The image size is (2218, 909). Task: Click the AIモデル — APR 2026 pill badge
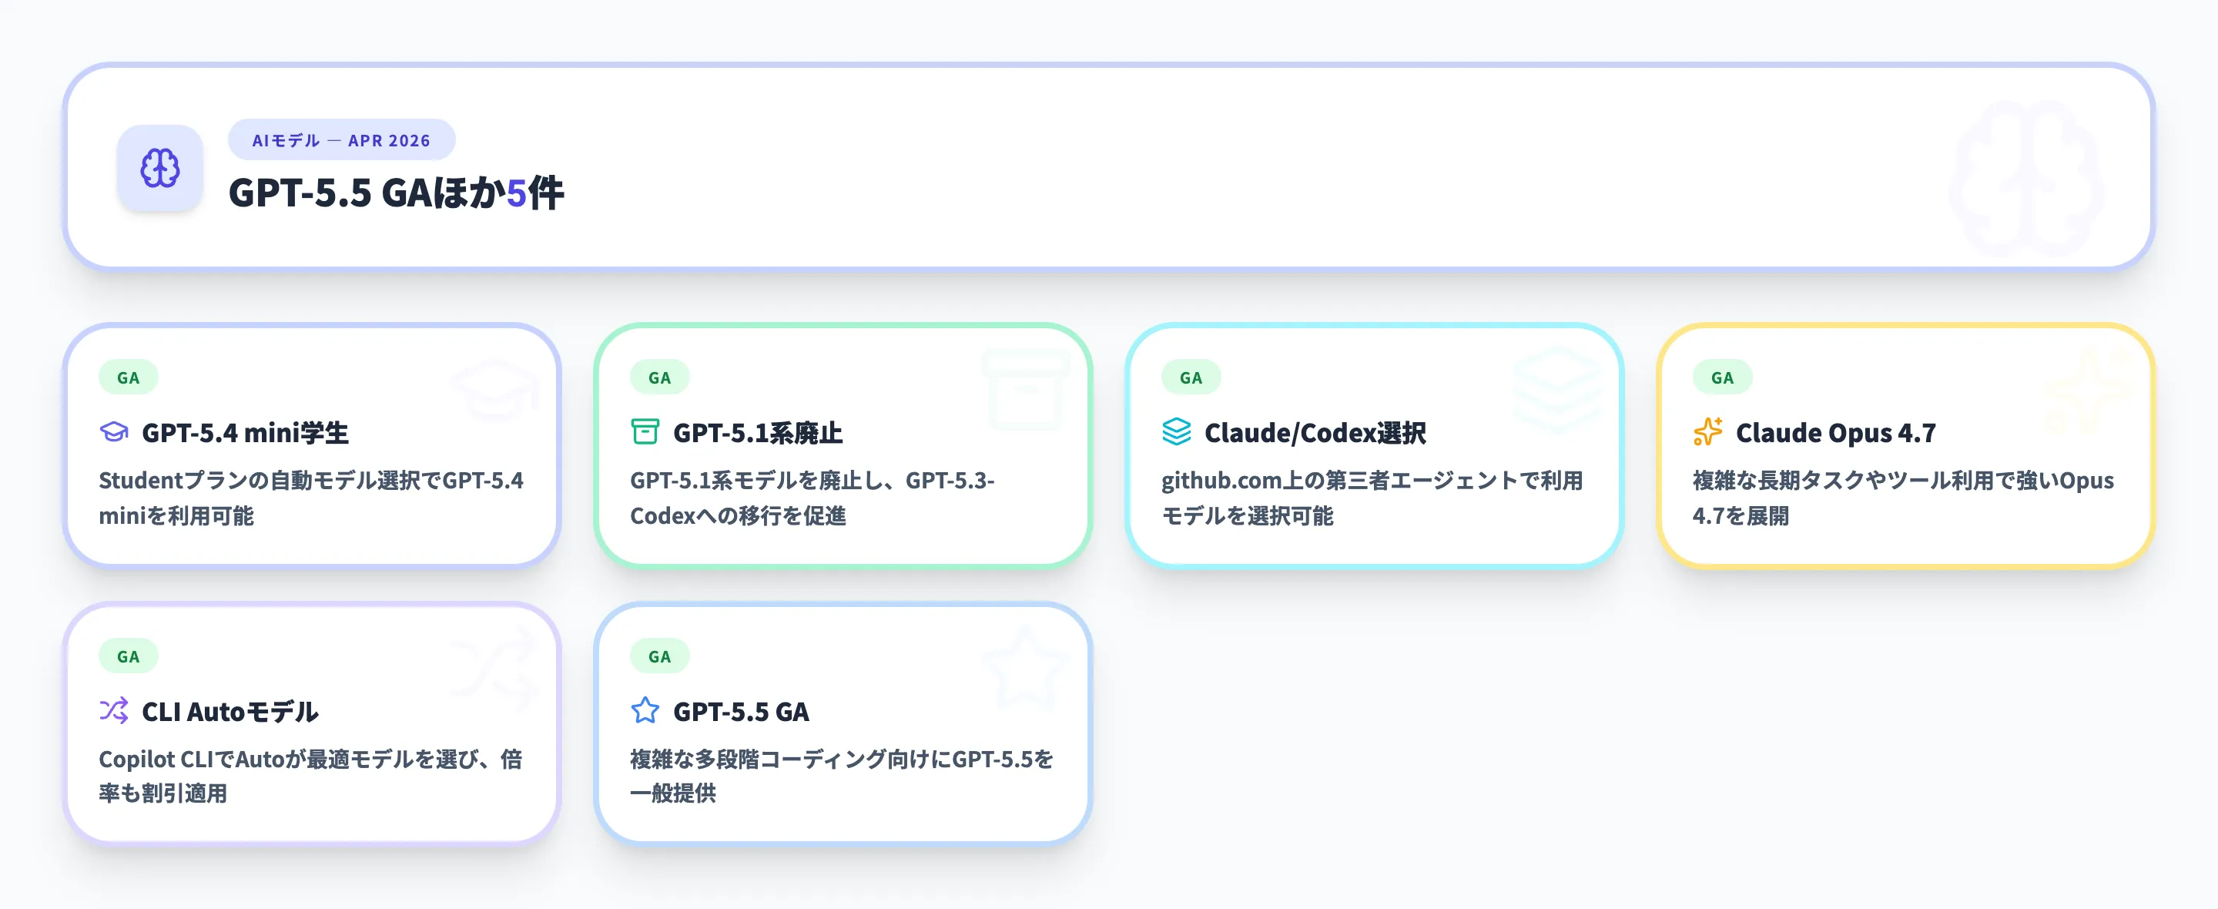(341, 139)
